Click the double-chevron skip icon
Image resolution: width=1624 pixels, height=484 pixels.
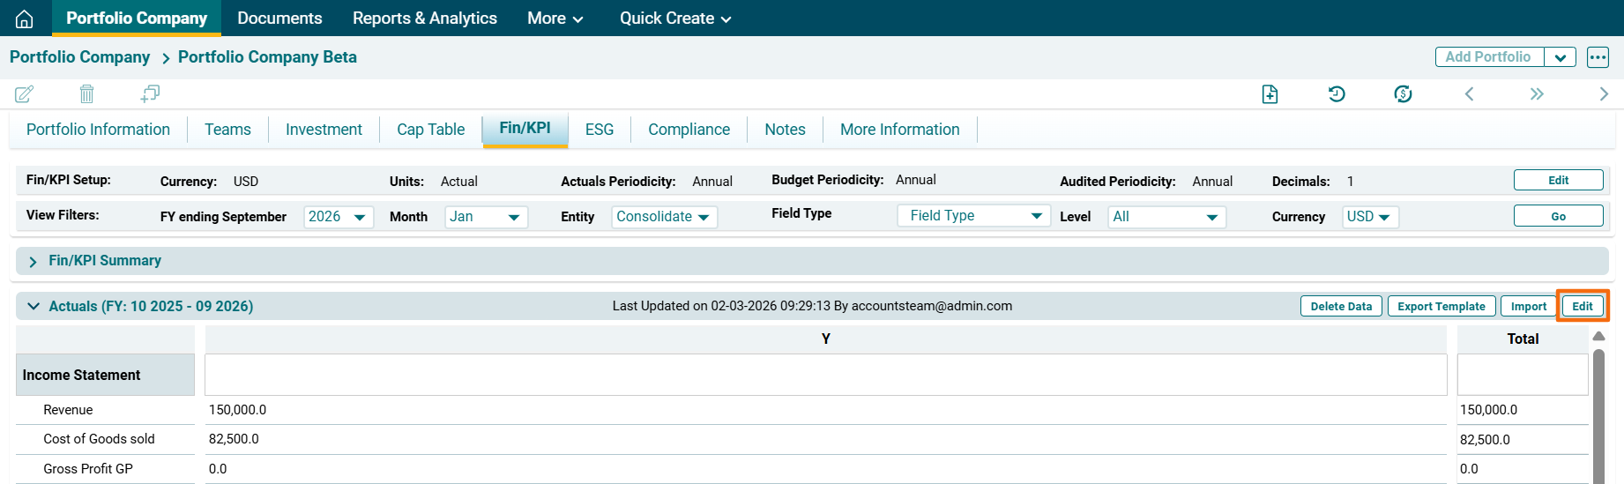pyautogui.click(x=1537, y=94)
